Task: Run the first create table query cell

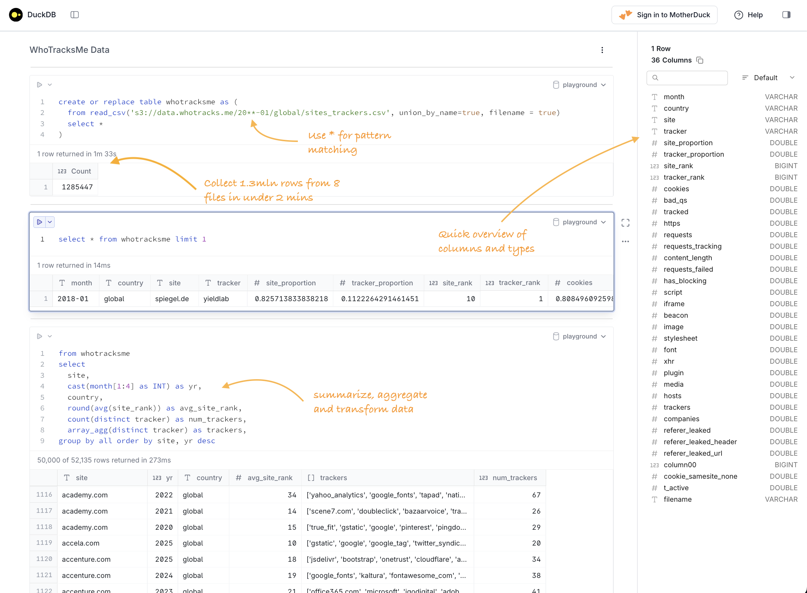Action: [x=40, y=84]
